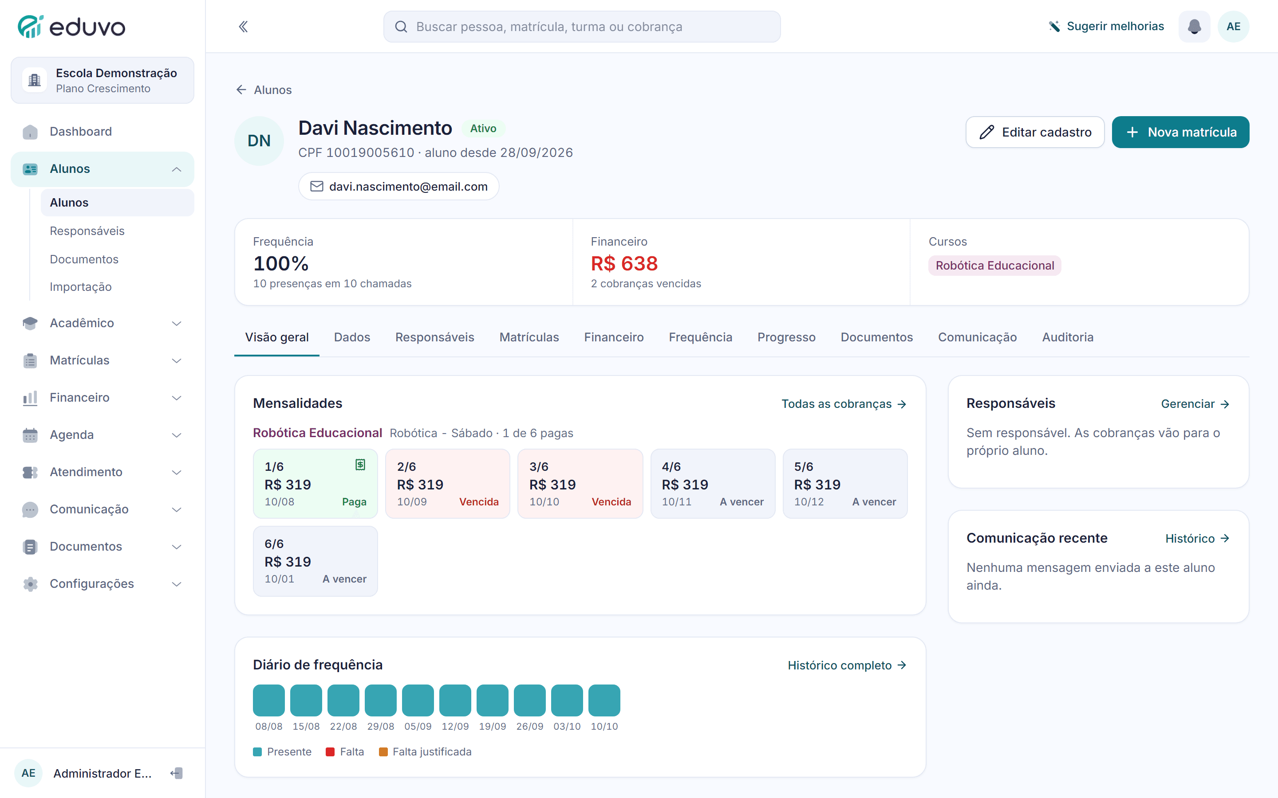The image size is (1278, 798).
Task: Click the eduvo logo
Action: coord(72,27)
